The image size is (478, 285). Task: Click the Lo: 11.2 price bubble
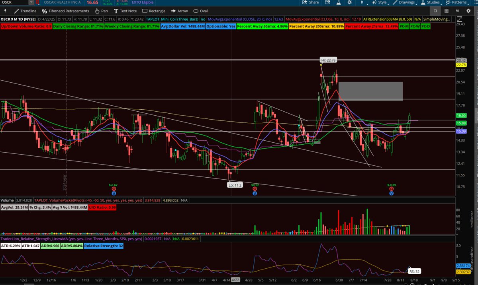[236, 185]
